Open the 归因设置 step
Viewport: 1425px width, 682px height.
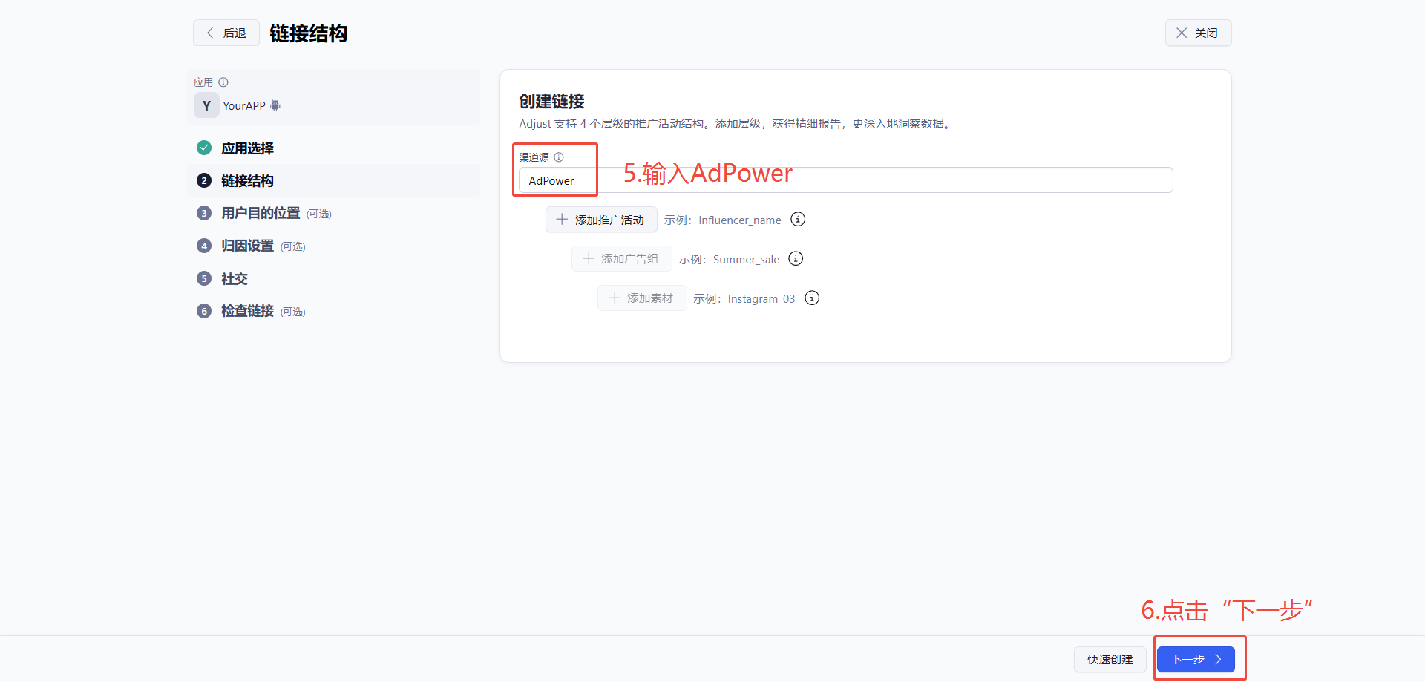pyautogui.click(x=247, y=246)
